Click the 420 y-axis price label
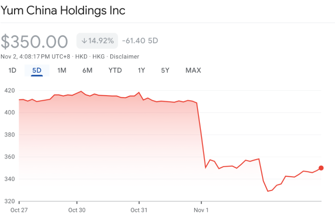The width and height of the screenshot is (335, 219). click(x=9, y=90)
